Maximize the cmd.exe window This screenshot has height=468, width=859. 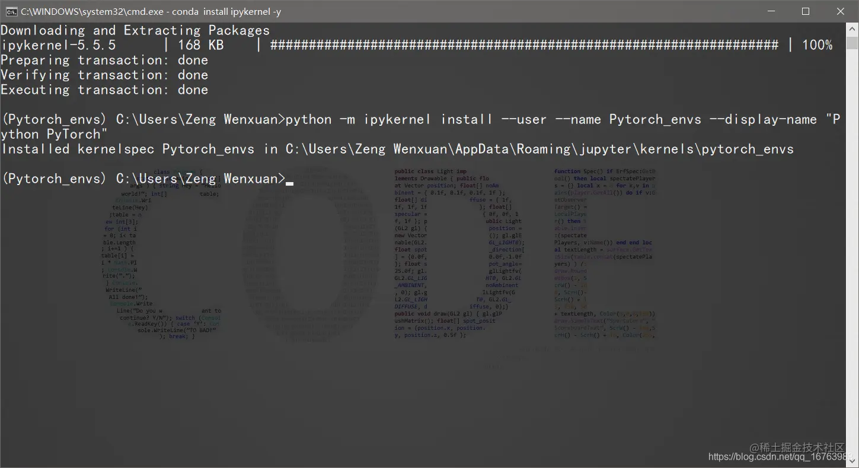tap(805, 11)
